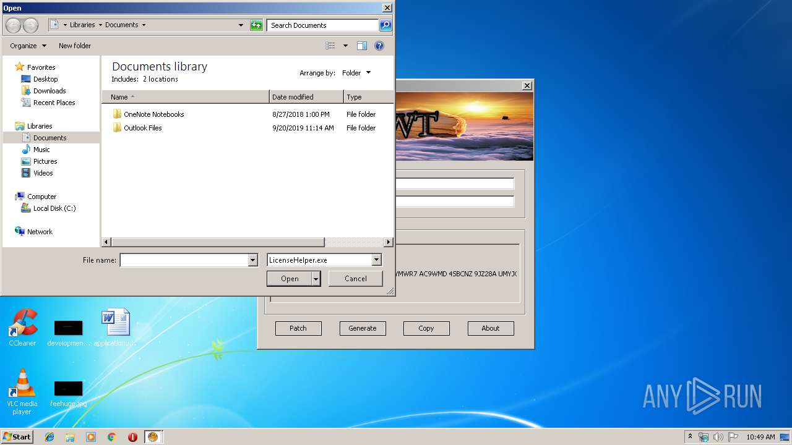Change view using the views icon

[x=330, y=46]
